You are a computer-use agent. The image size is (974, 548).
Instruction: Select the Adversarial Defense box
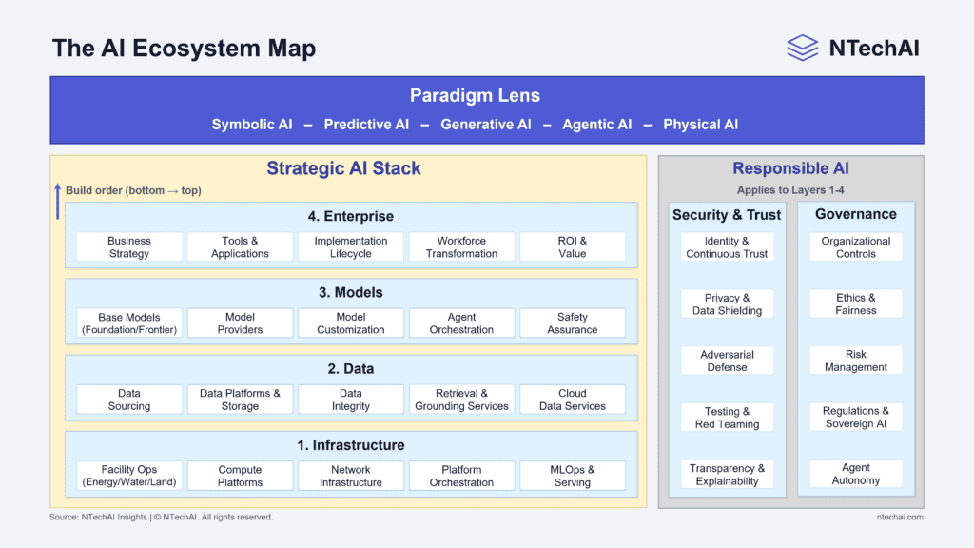(x=728, y=360)
